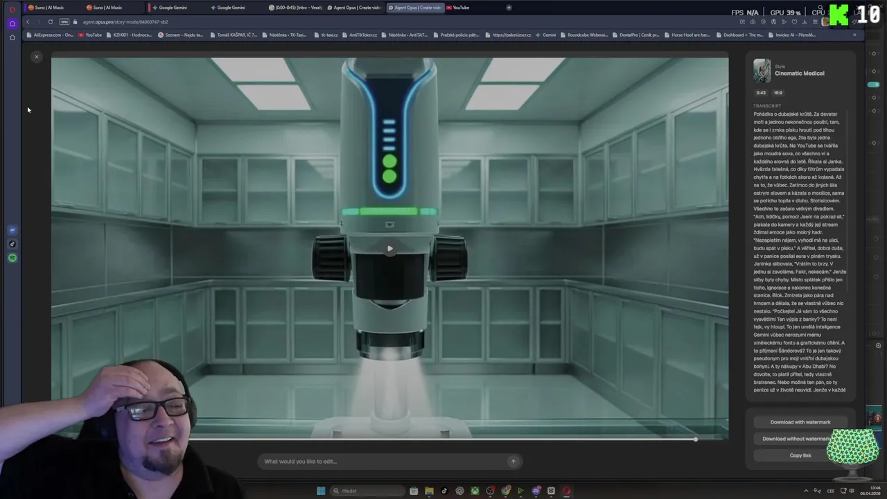Screen dimensions: 887x499
Task: Play the video with the center play button
Action: click(389, 248)
